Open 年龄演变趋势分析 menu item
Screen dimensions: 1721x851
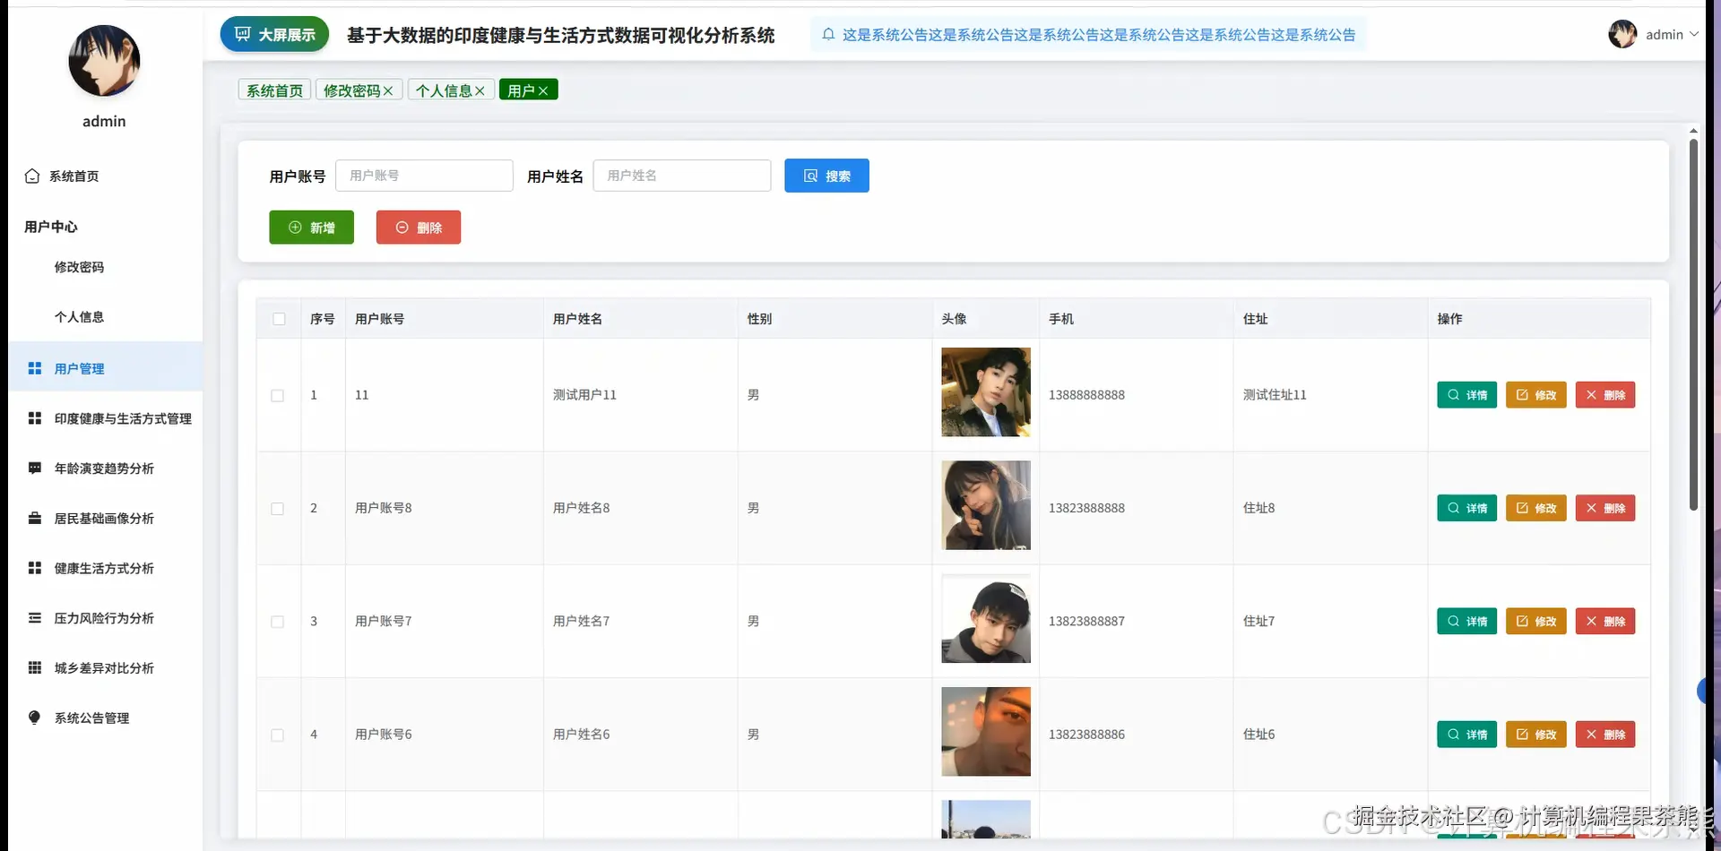pyautogui.click(x=106, y=468)
